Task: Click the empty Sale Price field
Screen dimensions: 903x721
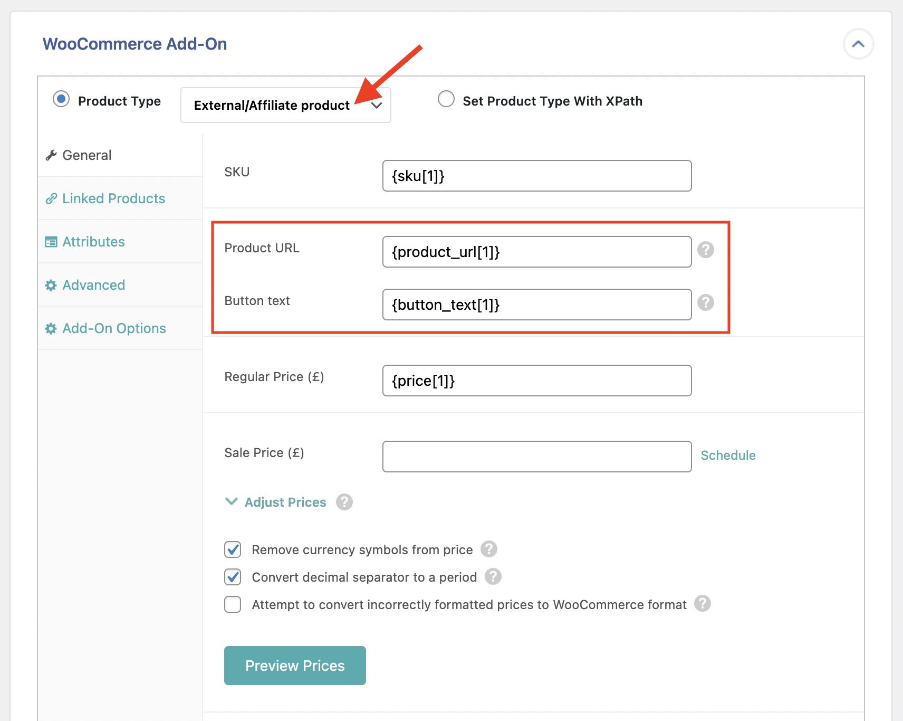Action: [537, 457]
